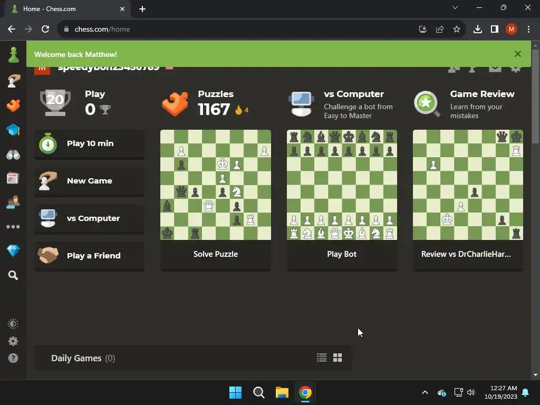Open Play menu in the sidebar
Image resolution: width=540 pixels, height=405 pixels.
(x=13, y=81)
